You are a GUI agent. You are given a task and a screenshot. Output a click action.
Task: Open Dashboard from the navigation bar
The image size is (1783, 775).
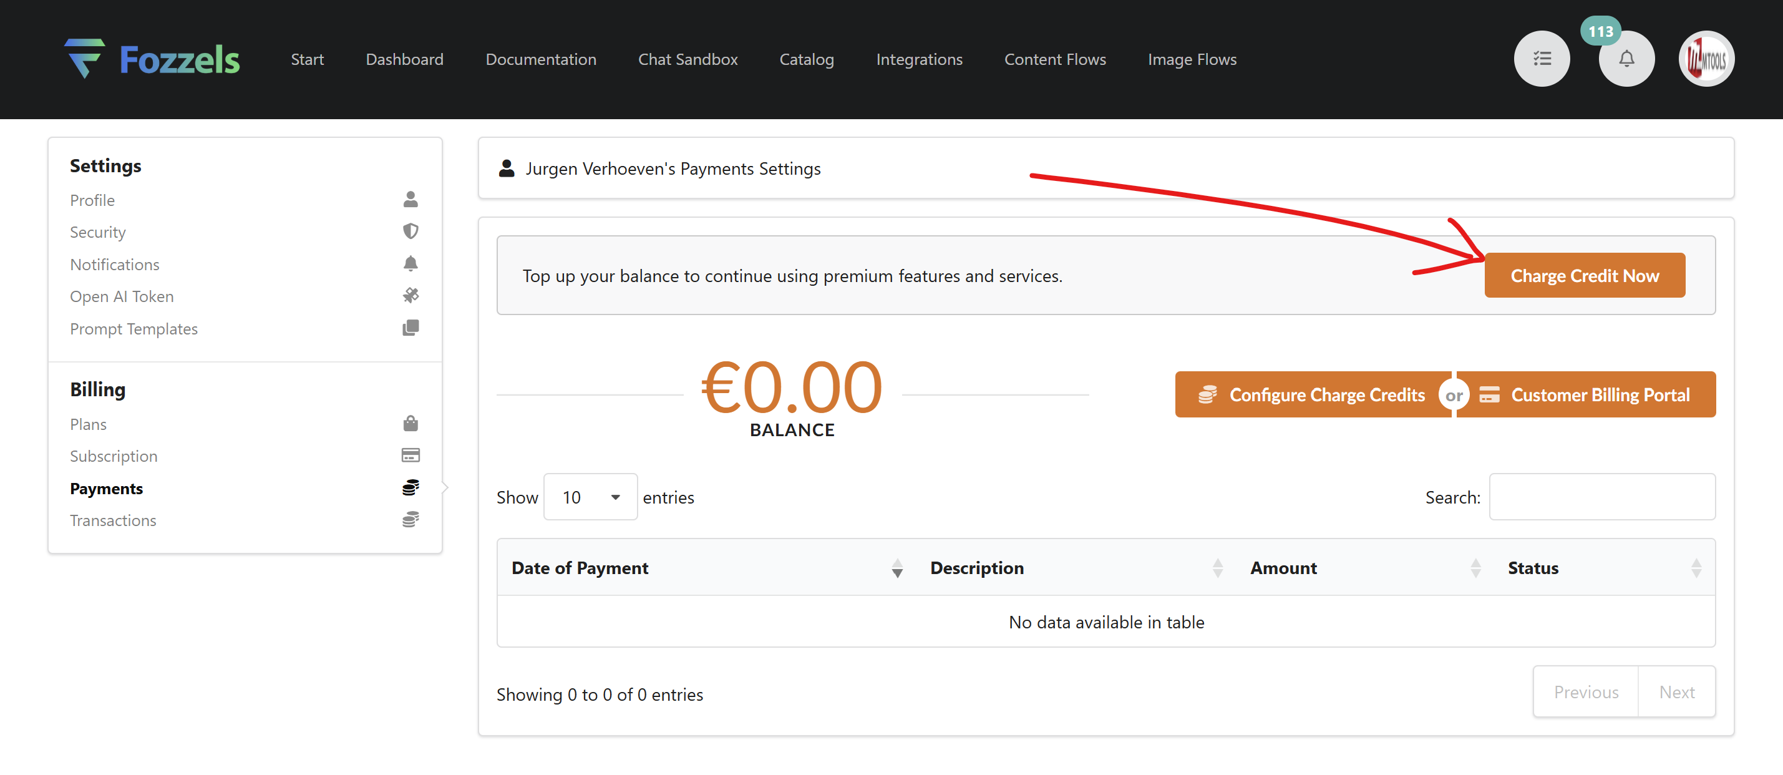404,59
